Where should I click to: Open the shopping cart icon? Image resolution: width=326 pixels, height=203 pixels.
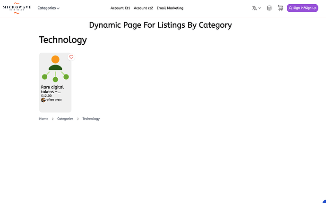pos(280,8)
